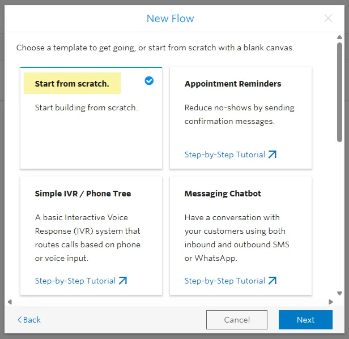Click the vertical scrollbar thumb
This screenshot has height=339, width=349.
pos(339,92)
